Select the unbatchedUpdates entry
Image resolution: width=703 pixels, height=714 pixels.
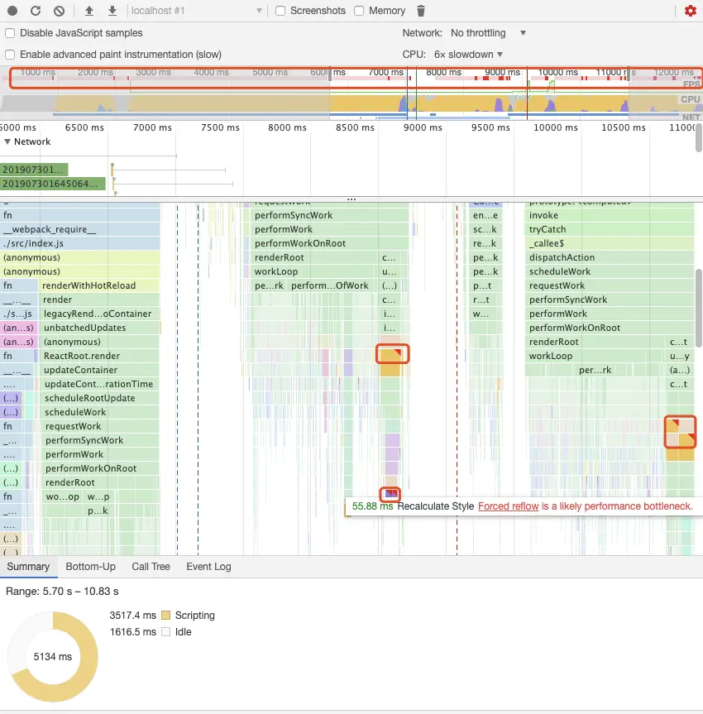[x=100, y=328]
